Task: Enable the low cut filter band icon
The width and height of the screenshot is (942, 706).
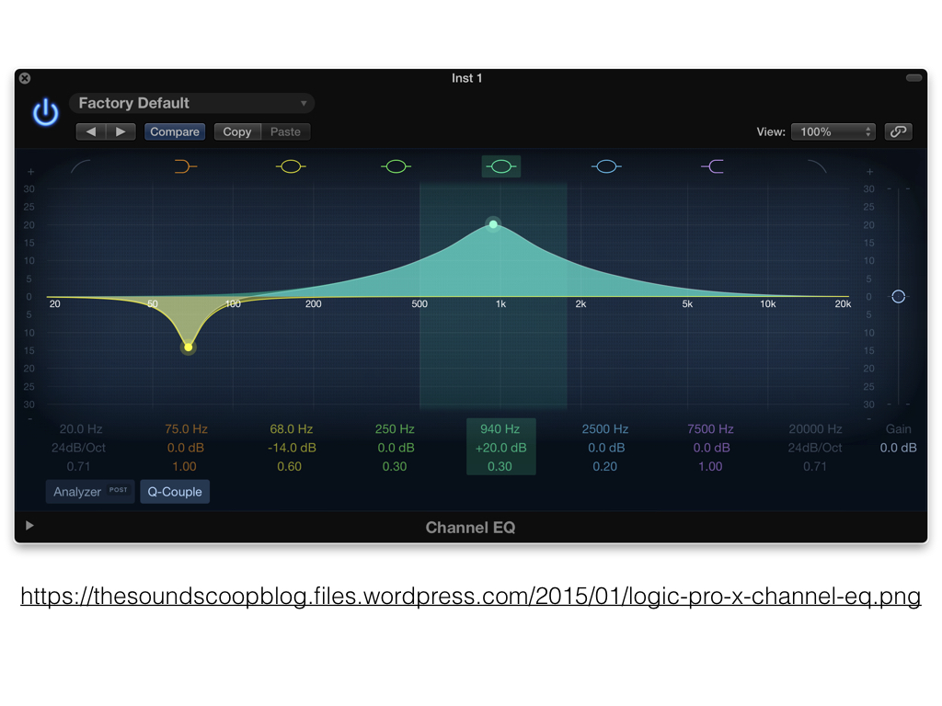Action: tap(81, 166)
